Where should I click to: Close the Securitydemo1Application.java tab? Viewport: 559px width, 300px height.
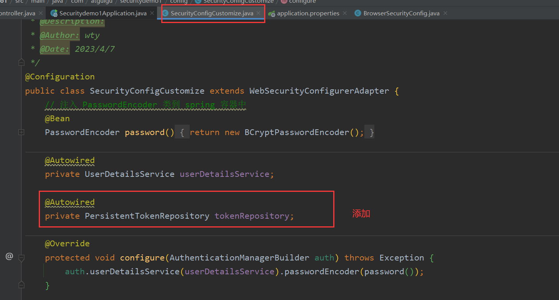click(x=152, y=13)
